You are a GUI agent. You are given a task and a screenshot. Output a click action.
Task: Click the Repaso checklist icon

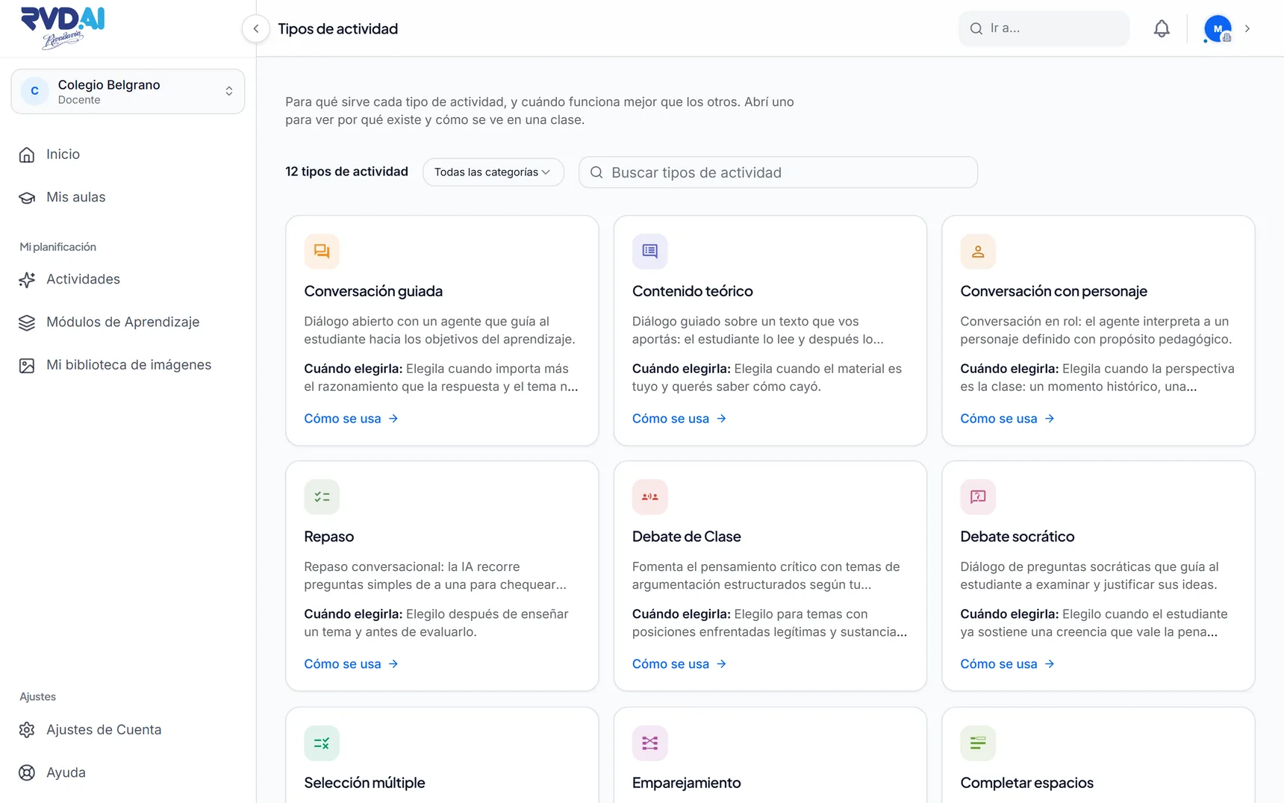[322, 497]
